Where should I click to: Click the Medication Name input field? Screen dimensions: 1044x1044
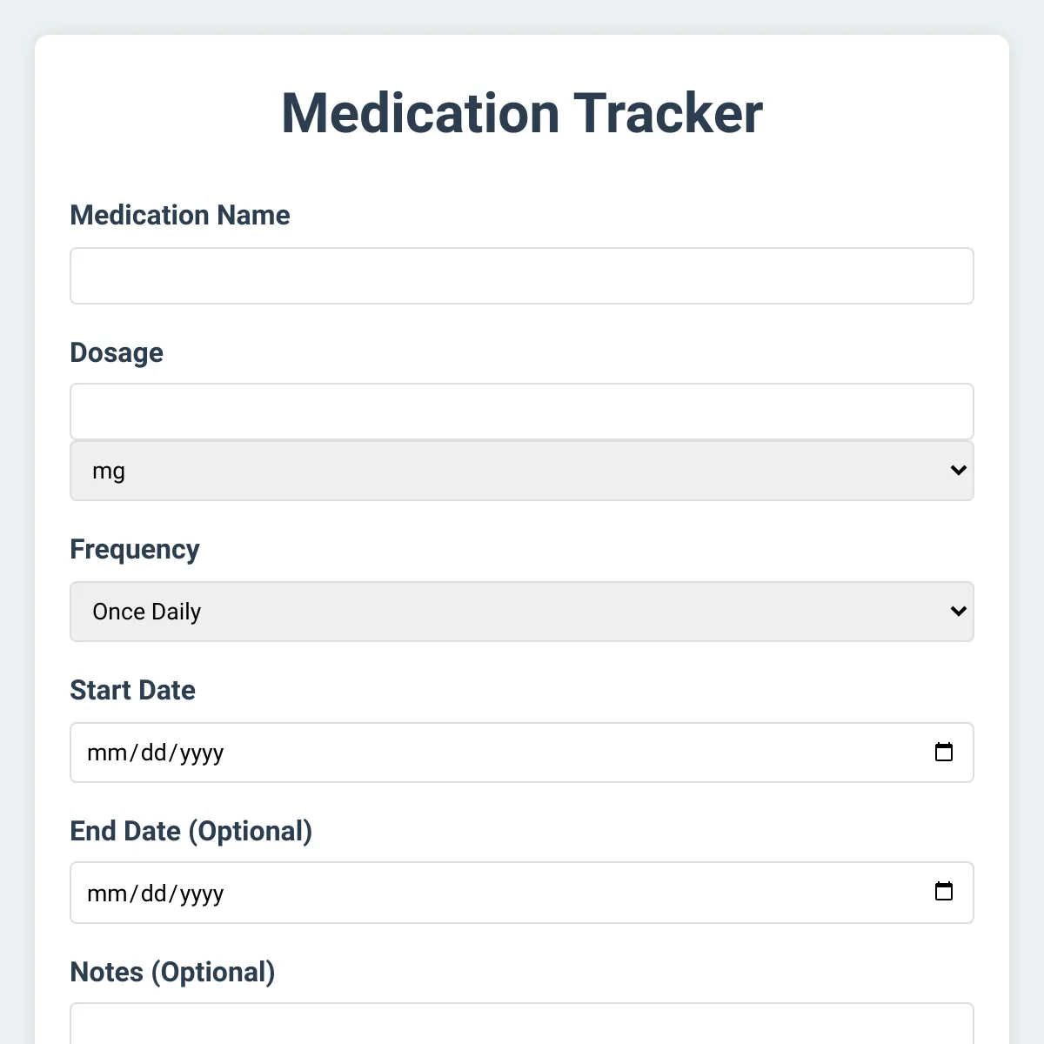coord(522,276)
